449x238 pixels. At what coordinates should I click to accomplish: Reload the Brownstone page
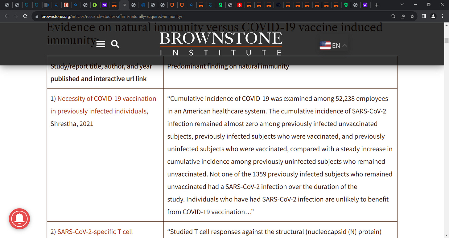[x=25, y=16]
